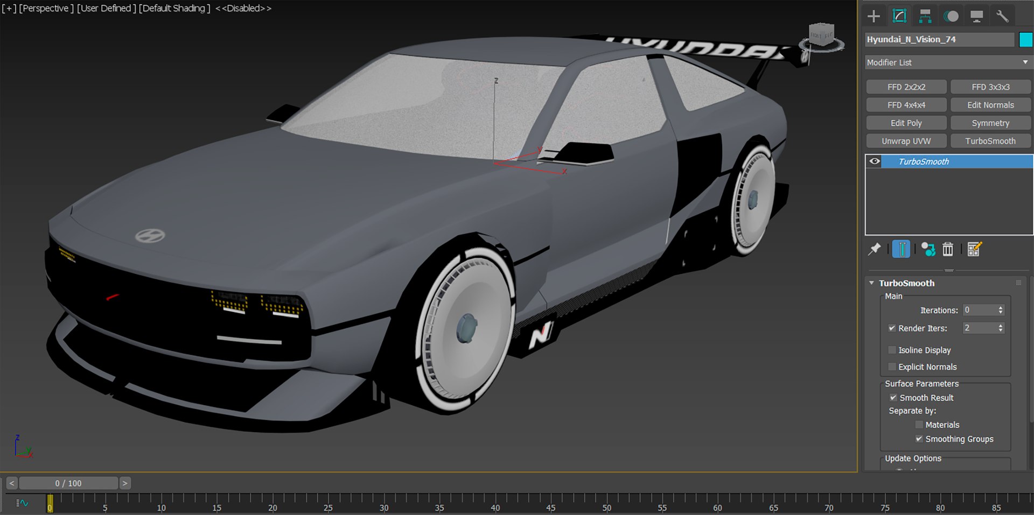Screen dimensions: 1034x515
Task: Click Make Unique icon
Action: (928, 249)
